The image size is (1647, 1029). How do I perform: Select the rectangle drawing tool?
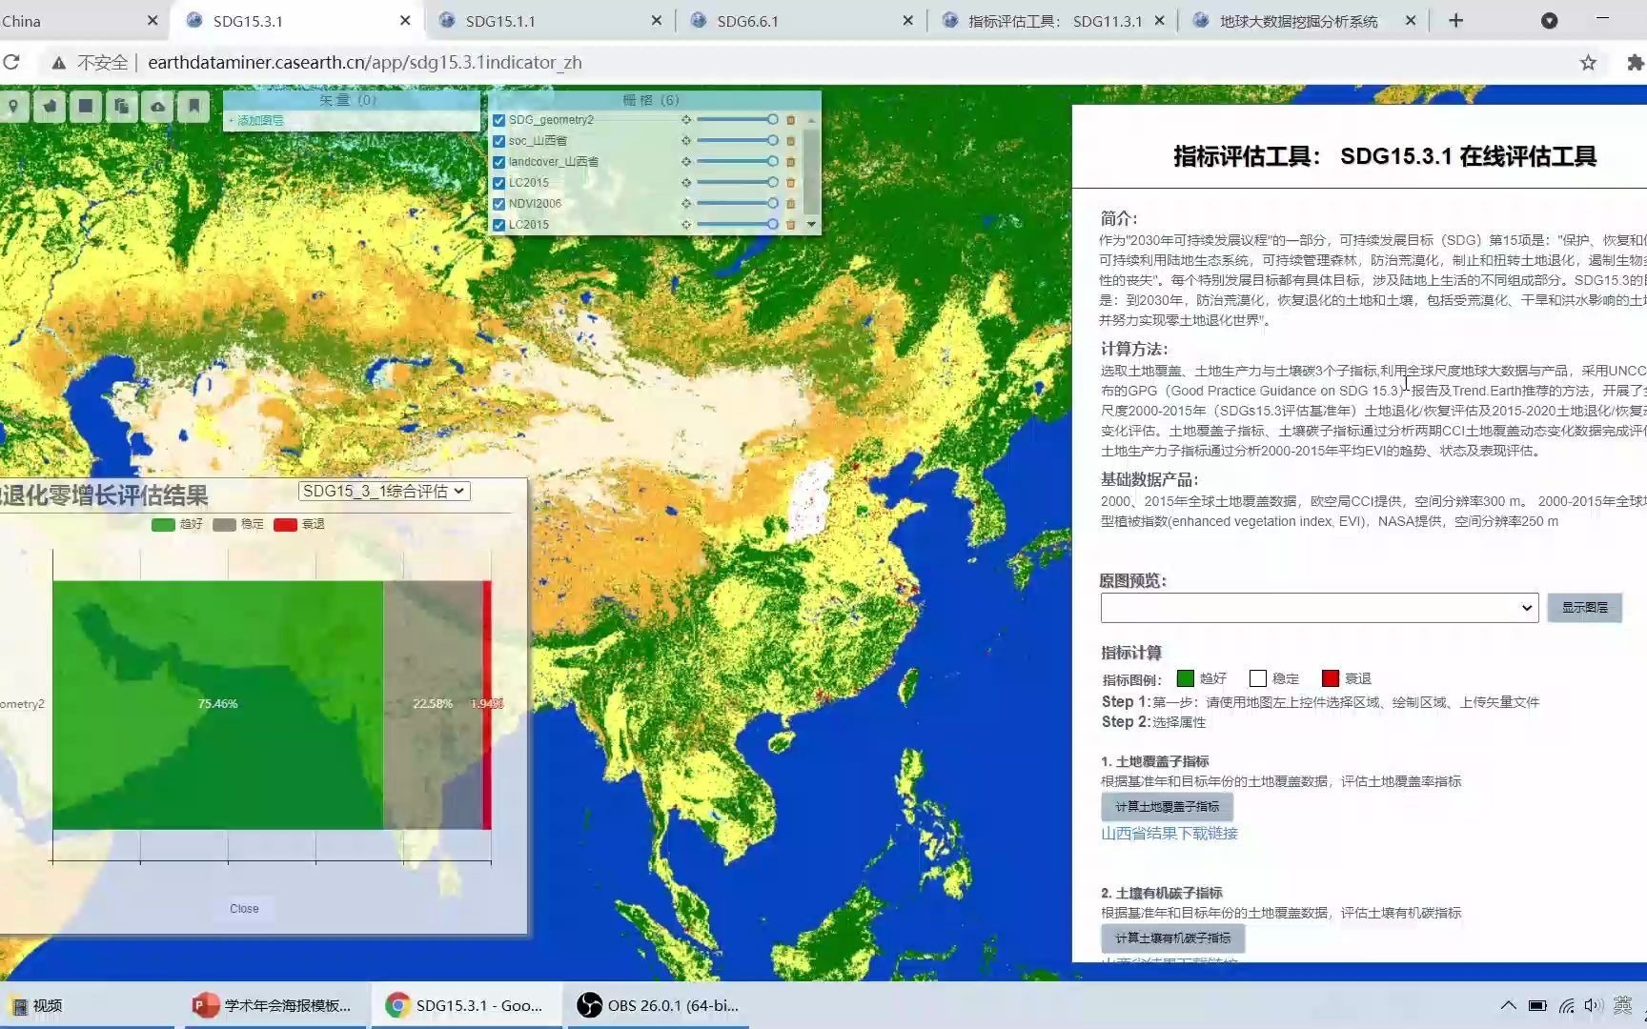coord(86,106)
